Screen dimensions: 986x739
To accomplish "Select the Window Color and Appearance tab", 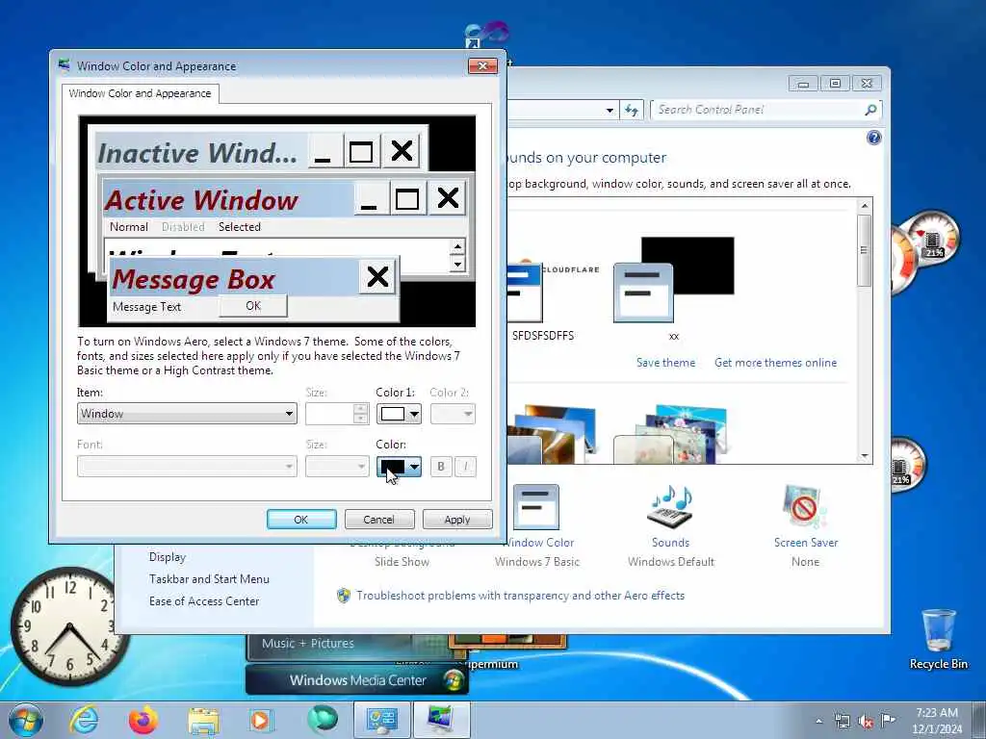I will coord(141,93).
